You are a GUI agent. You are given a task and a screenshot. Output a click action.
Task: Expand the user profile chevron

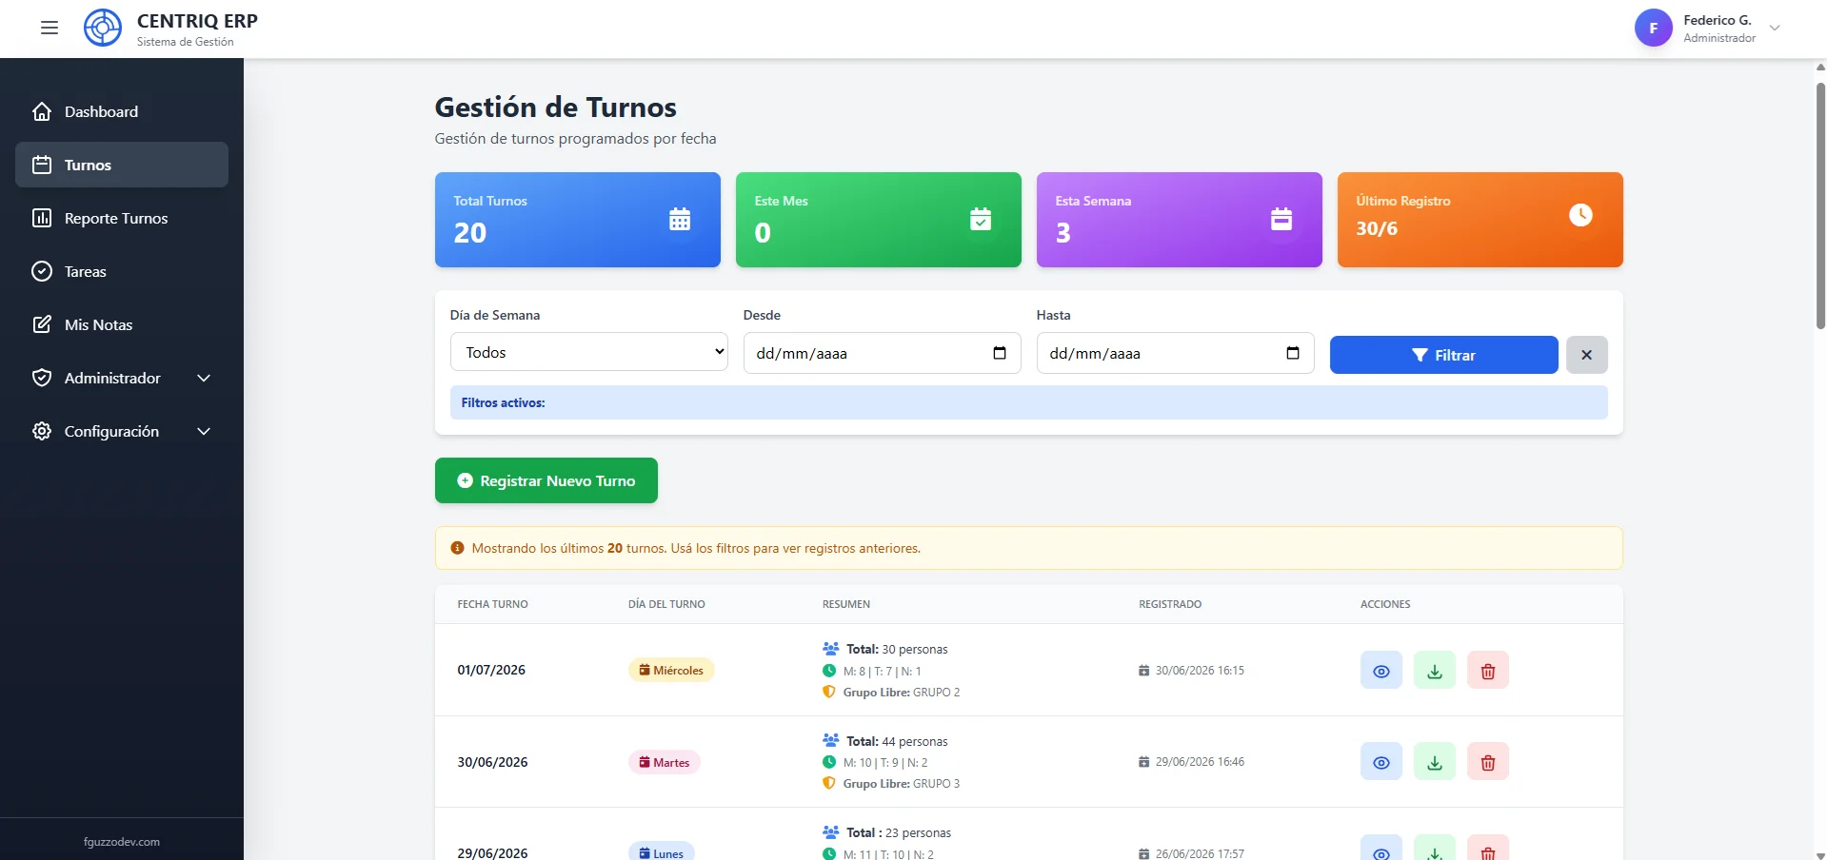coord(1775,29)
